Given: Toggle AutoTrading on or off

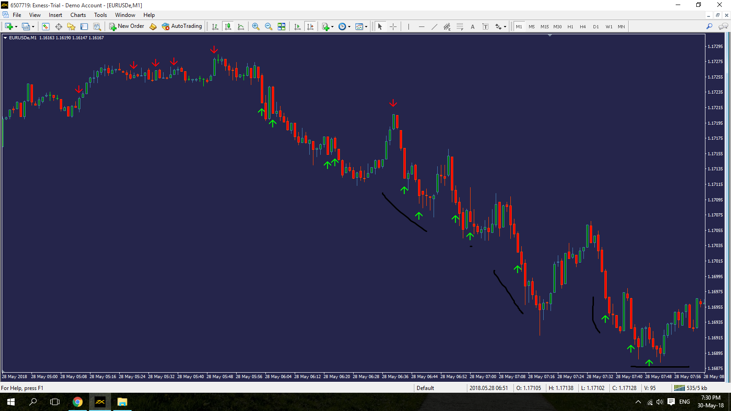Looking at the screenshot, I should pyautogui.click(x=182, y=26).
